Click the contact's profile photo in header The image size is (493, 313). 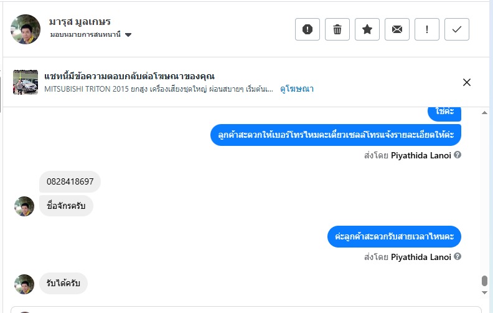(26, 29)
